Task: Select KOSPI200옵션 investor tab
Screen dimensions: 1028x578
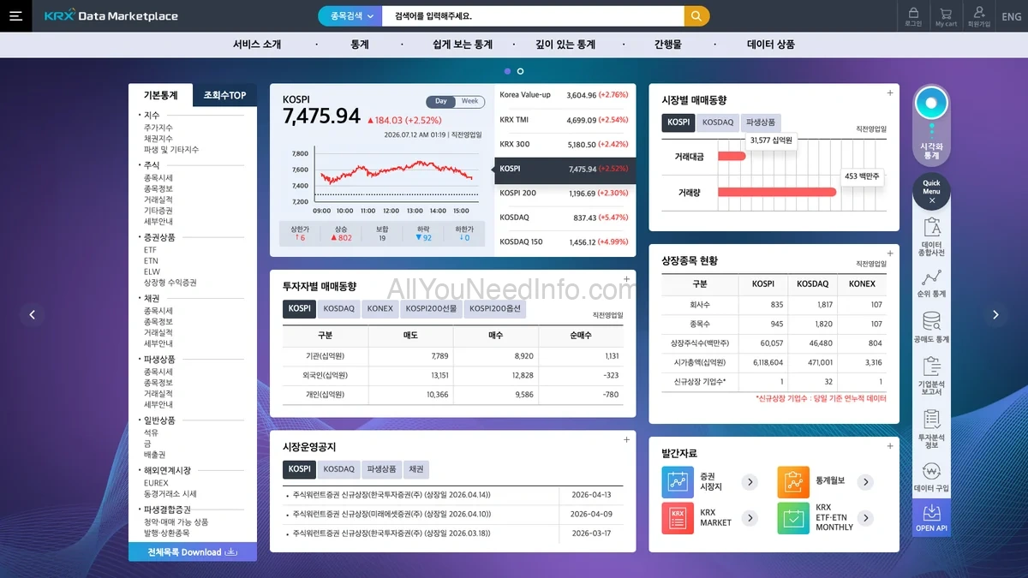Action: click(496, 309)
